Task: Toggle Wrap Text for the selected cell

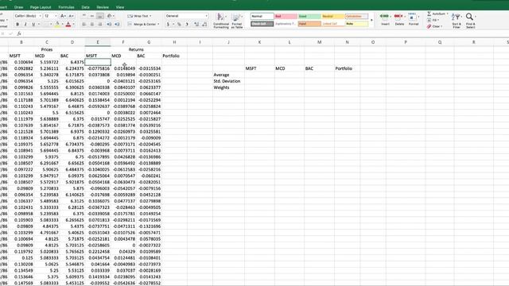Action: (139, 16)
